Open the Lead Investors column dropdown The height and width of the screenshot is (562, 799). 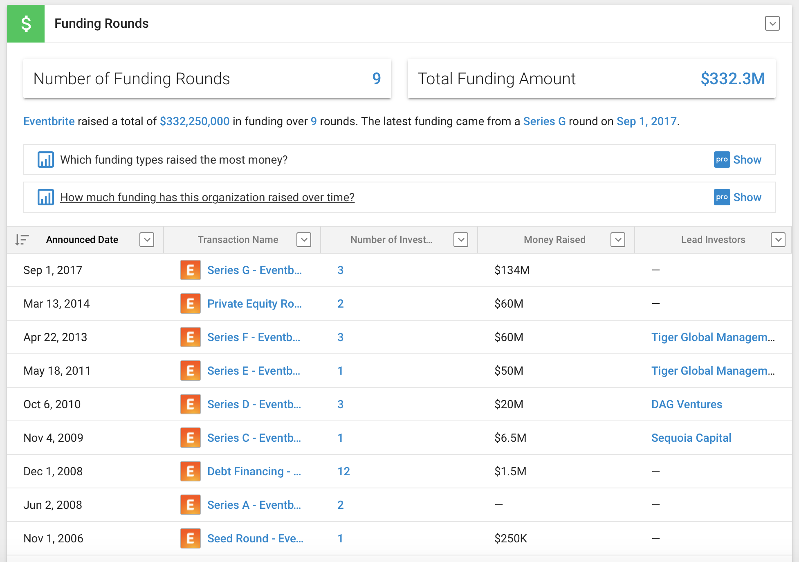(x=778, y=240)
